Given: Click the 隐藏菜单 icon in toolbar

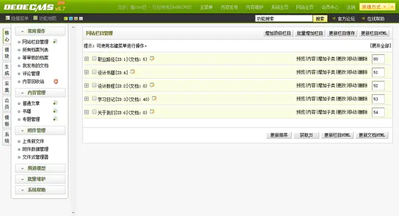Looking at the screenshot, I should coord(8,18).
